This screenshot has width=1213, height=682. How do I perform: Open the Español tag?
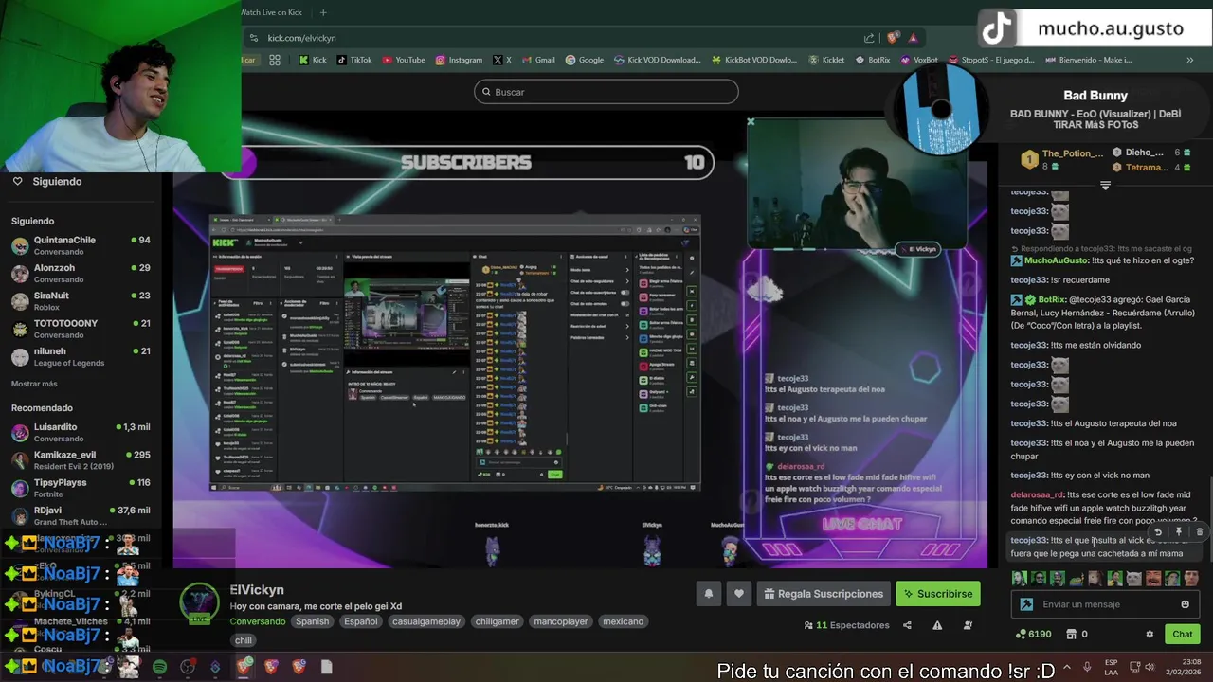pyautogui.click(x=360, y=621)
